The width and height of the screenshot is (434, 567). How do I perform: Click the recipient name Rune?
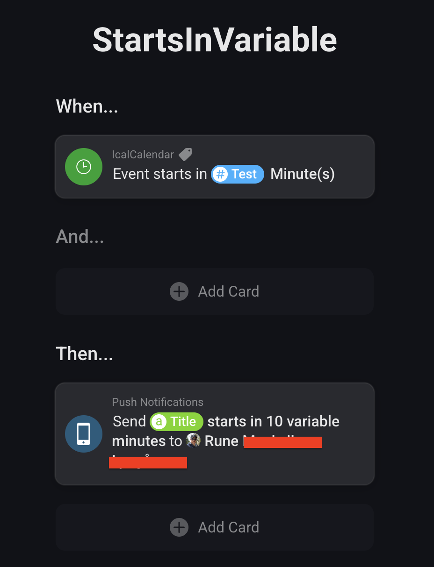coord(222,441)
